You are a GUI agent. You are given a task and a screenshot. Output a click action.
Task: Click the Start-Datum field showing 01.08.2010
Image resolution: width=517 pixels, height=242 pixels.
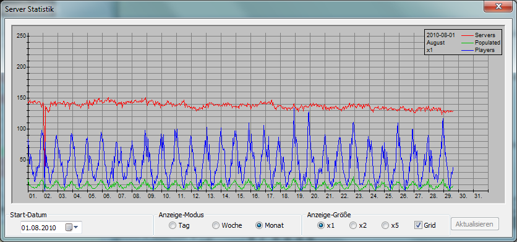point(51,228)
